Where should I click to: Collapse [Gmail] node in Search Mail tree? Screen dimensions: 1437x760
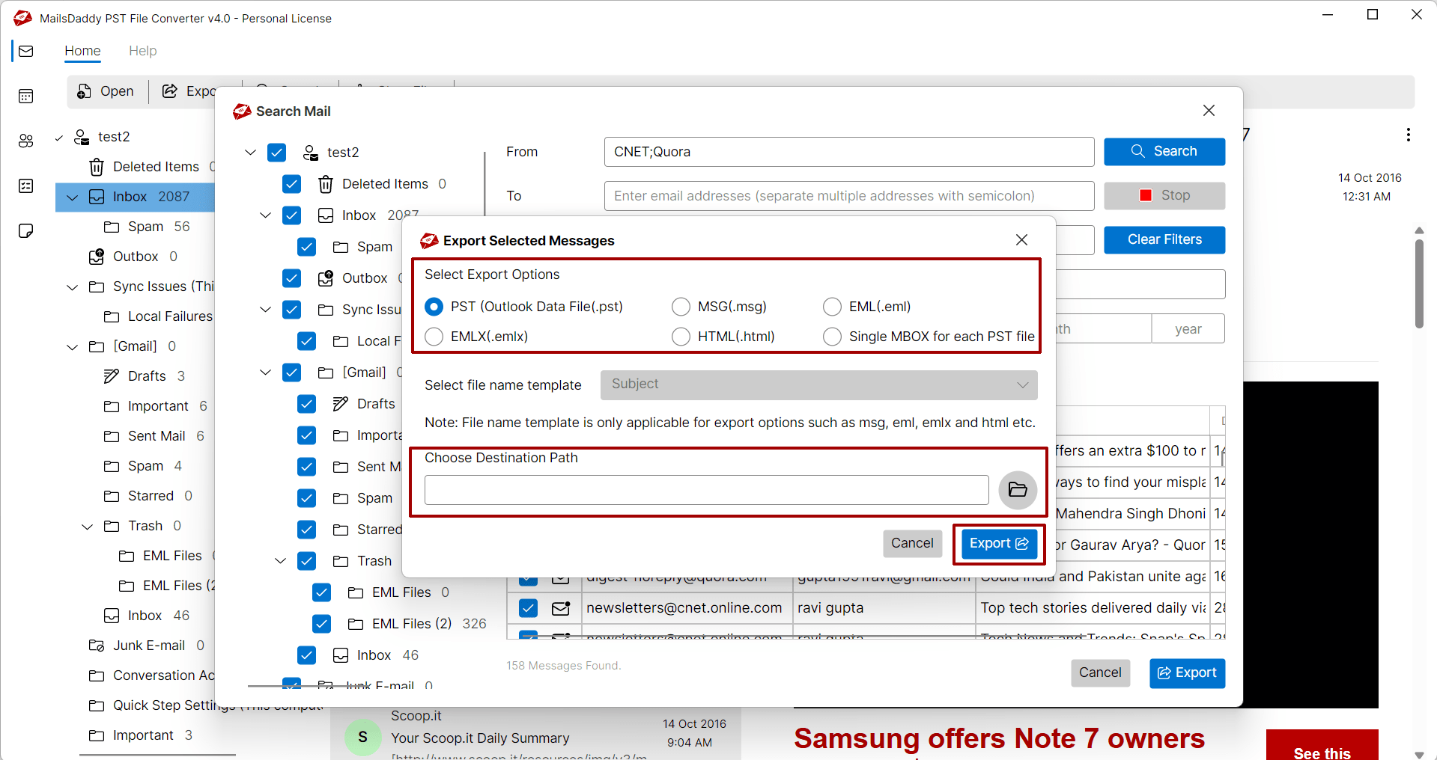[x=265, y=373]
